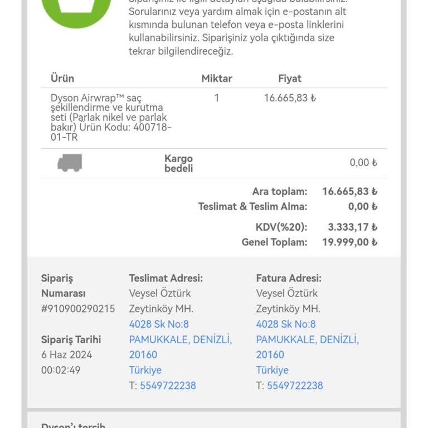428x428 pixels.
Task: Click name Veysel Öztürk under Teslimat Adresi
Action: (x=160, y=294)
